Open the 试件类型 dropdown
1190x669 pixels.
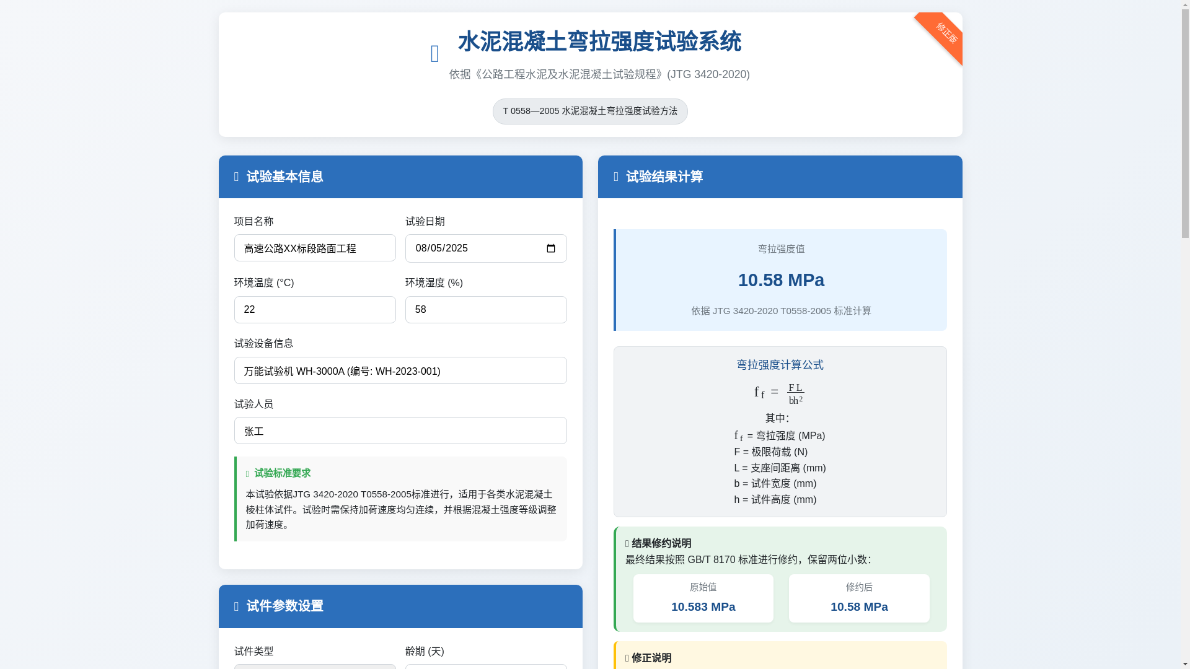(315, 667)
